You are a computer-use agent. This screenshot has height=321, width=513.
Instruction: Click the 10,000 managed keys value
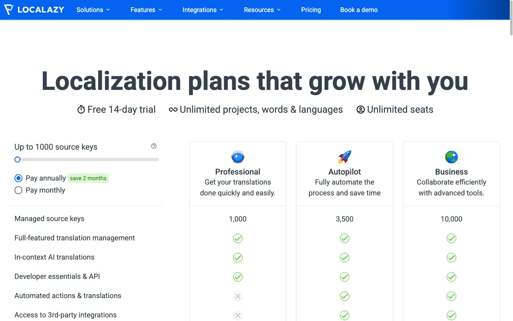click(452, 219)
